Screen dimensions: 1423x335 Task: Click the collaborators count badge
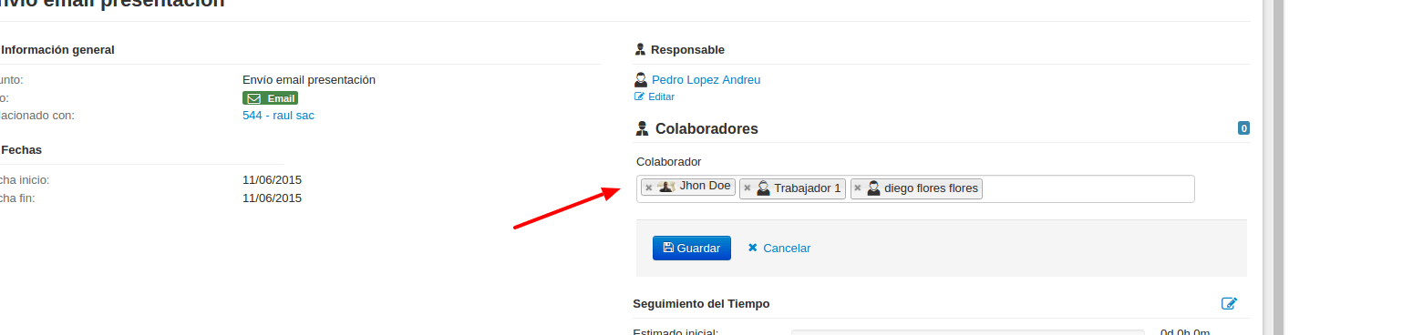(1243, 128)
